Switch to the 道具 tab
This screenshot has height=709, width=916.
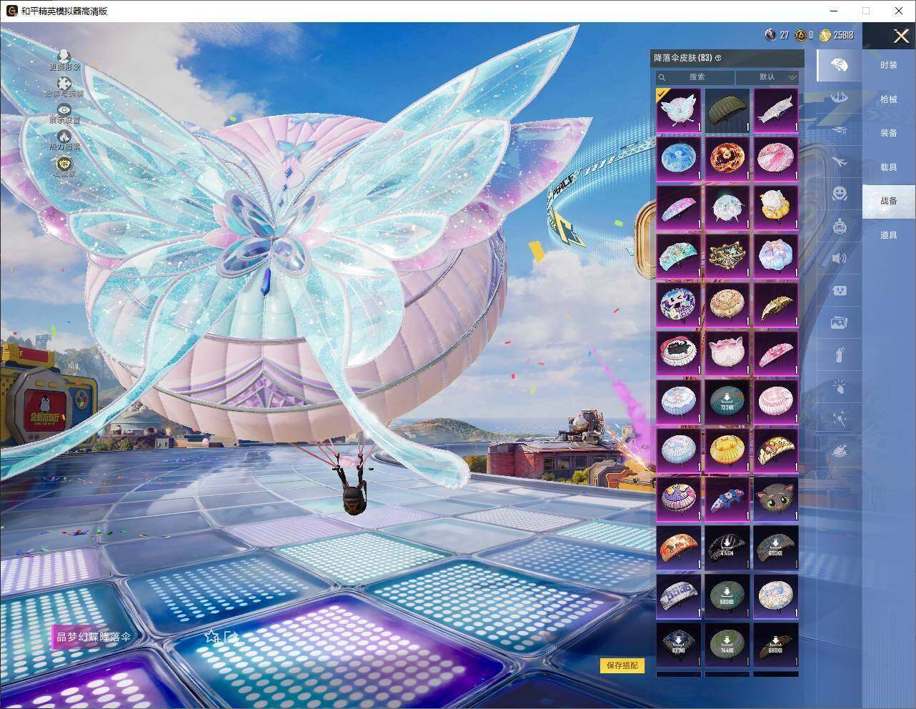pos(889,235)
